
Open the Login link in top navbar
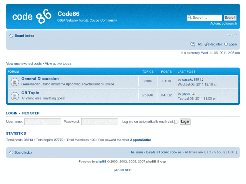coord(233,44)
